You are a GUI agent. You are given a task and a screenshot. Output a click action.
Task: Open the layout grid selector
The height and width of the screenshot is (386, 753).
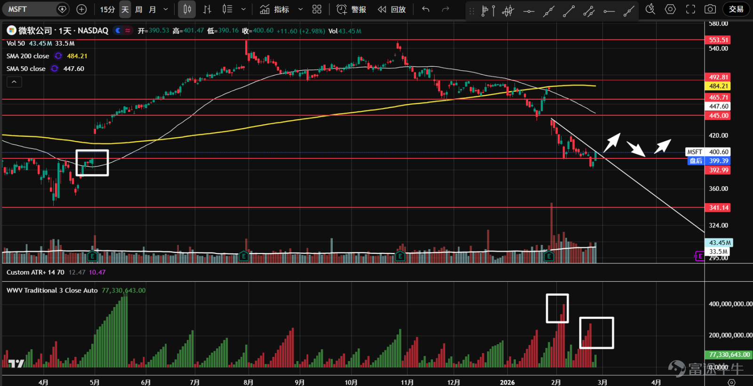click(x=317, y=9)
